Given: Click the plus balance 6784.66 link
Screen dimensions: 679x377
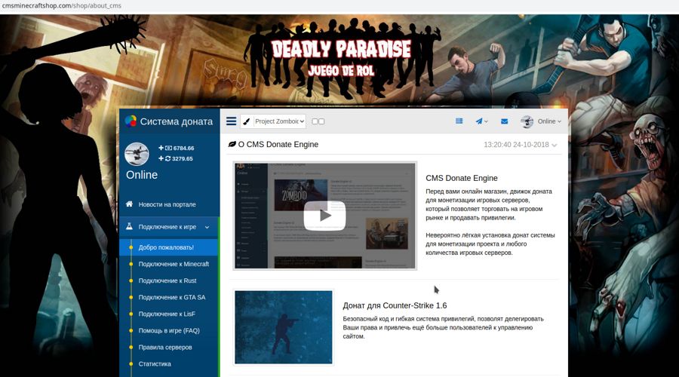Looking at the screenshot, I should point(176,149).
